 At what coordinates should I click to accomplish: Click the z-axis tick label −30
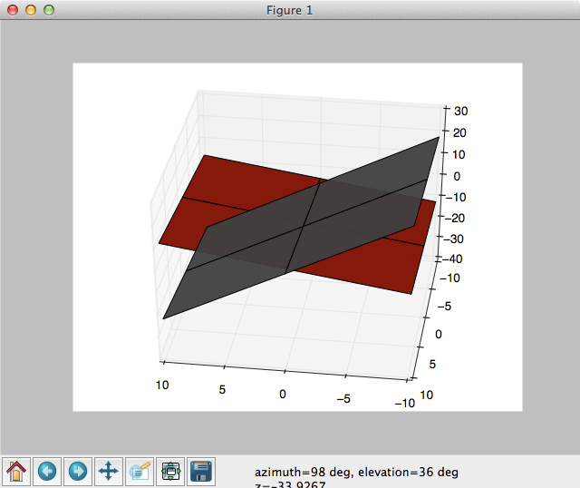[x=453, y=239]
